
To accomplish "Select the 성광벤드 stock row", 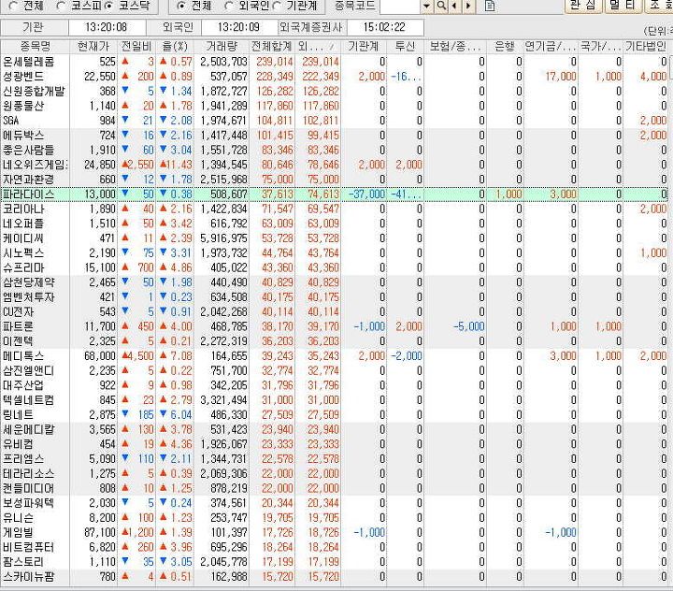I will (x=335, y=77).
